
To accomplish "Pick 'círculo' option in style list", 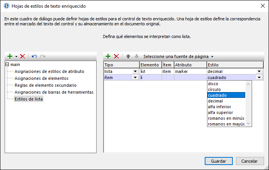I will click(x=215, y=89).
